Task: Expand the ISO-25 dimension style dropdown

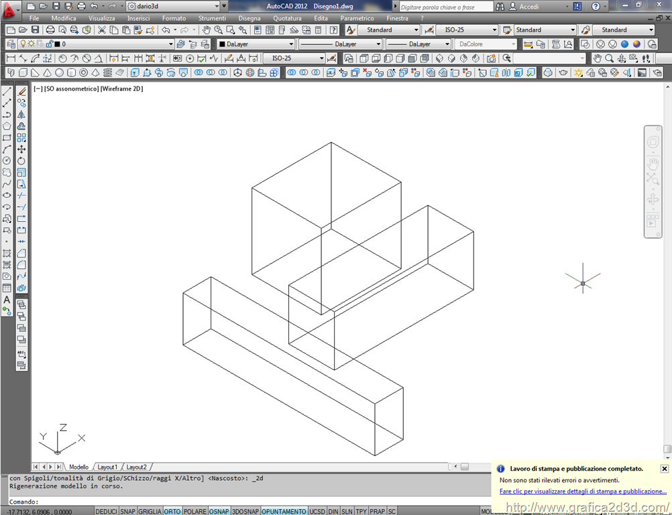Action: coord(467,30)
